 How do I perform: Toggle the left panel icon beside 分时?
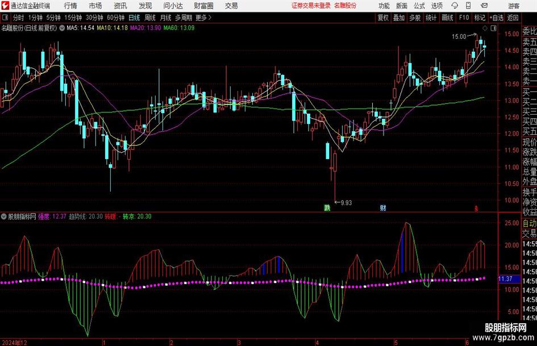pyautogui.click(x=5, y=18)
